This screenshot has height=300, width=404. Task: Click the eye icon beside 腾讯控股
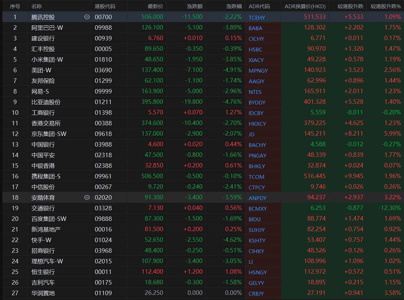pyautogui.click(x=87, y=17)
